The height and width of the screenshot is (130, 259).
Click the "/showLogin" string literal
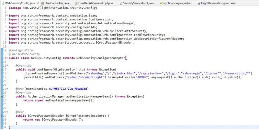191,73
